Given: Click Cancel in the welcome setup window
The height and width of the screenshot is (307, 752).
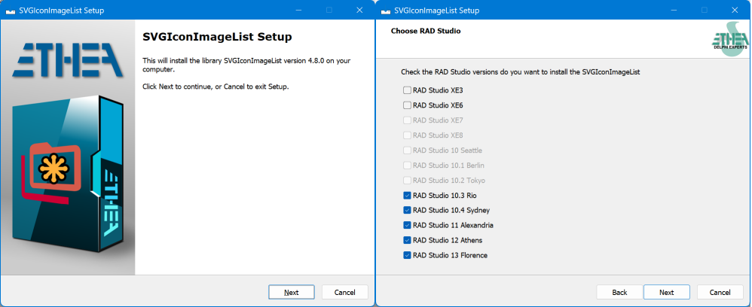Looking at the screenshot, I should coord(345,292).
